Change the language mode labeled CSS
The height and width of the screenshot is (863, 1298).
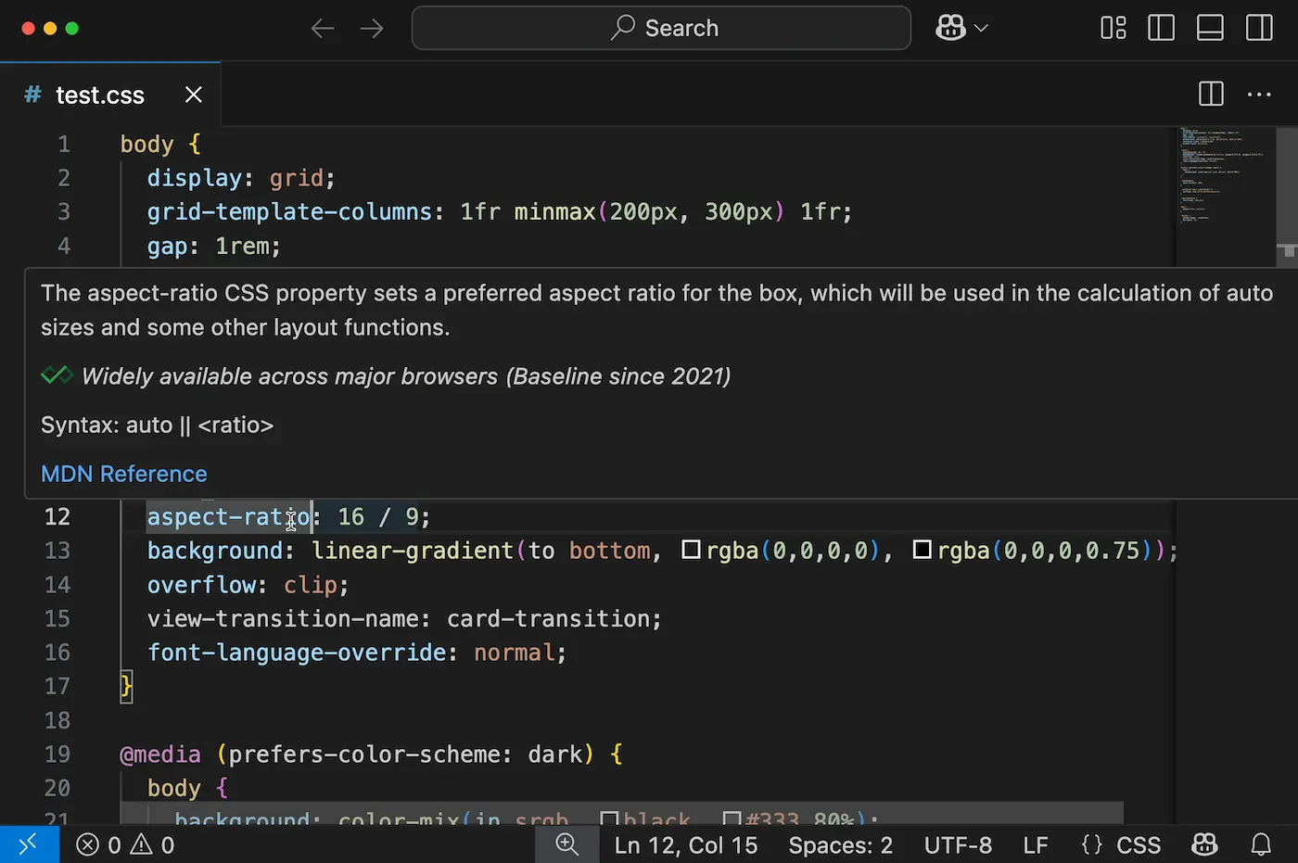pos(1138,844)
